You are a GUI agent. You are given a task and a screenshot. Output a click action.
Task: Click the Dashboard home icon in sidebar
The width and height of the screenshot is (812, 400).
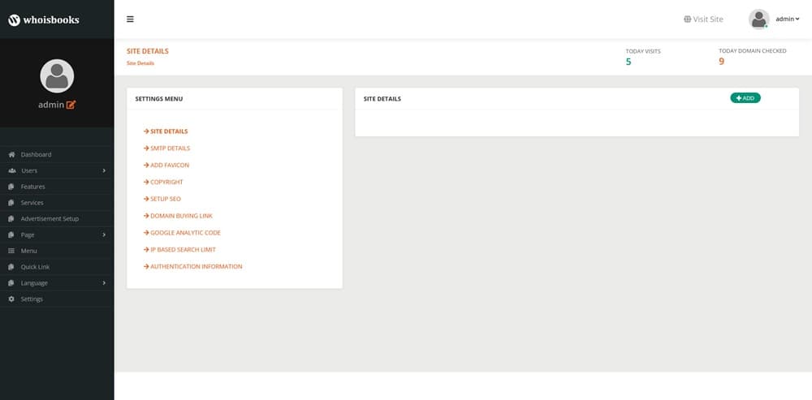(x=11, y=154)
